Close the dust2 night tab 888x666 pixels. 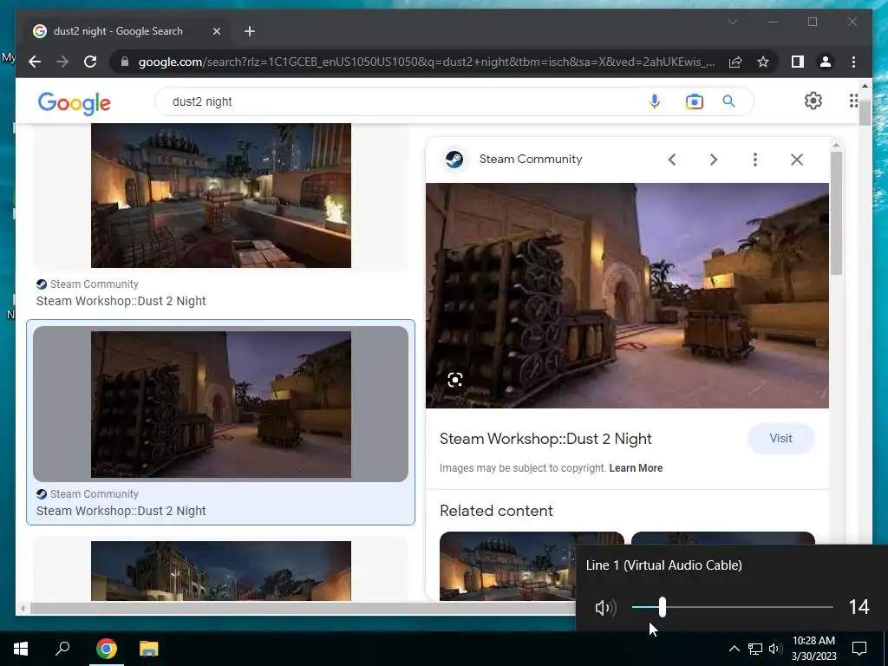pyautogui.click(x=216, y=31)
